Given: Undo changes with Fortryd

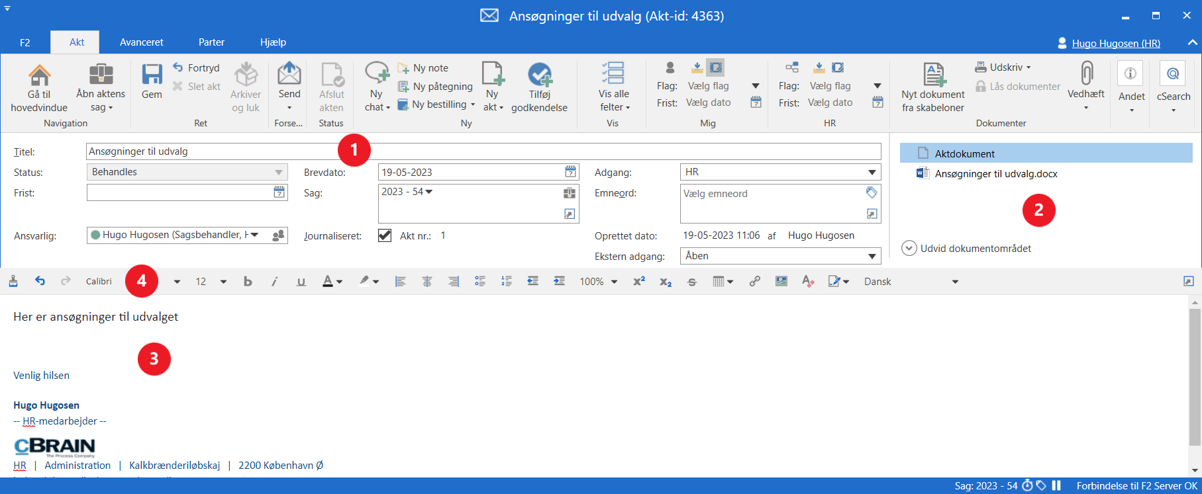Looking at the screenshot, I should pyautogui.click(x=196, y=67).
